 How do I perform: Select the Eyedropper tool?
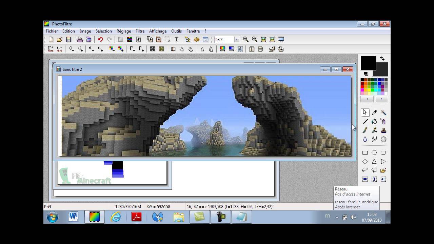[374, 113]
